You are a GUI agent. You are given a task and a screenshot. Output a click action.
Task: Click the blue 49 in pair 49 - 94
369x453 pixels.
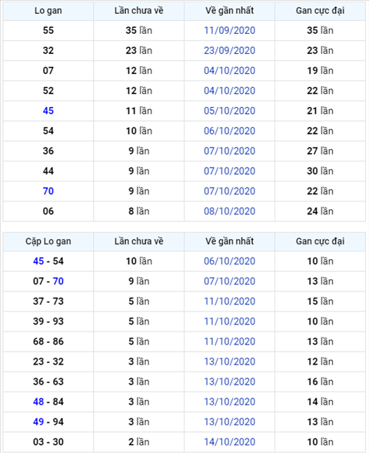point(38,421)
